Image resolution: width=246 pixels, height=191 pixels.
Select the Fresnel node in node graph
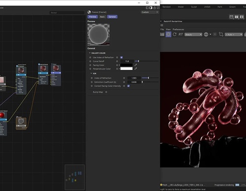point(21,123)
